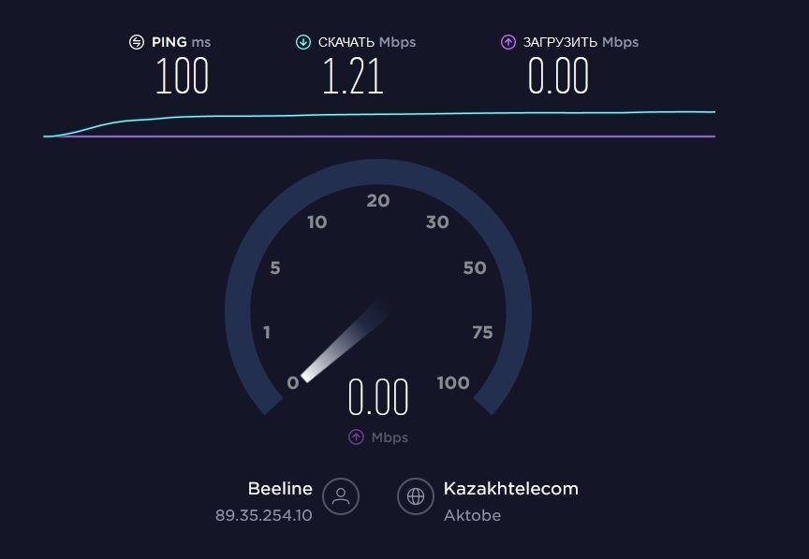Click the purple upload arrow icon at top
This screenshot has height=559, width=809.
click(508, 42)
